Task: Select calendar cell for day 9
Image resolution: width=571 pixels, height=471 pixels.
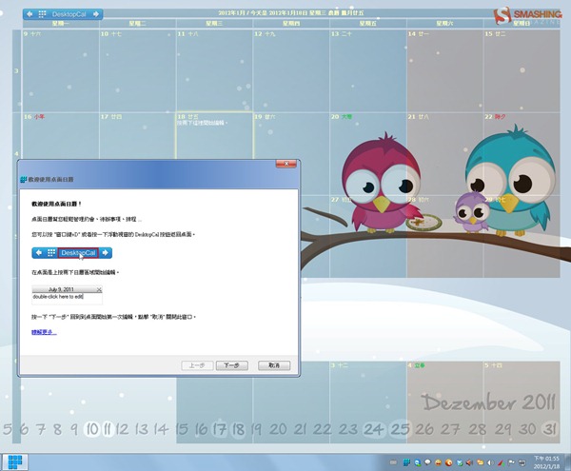Action: 61,70
